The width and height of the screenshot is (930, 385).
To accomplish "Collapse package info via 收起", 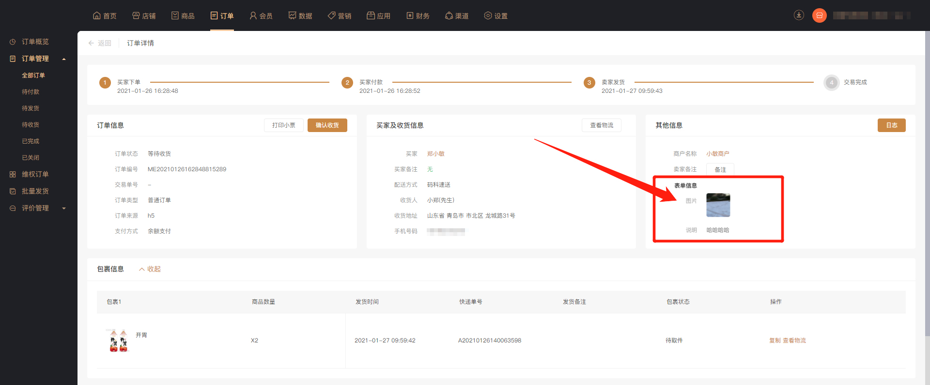I will click(x=150, y=269).
